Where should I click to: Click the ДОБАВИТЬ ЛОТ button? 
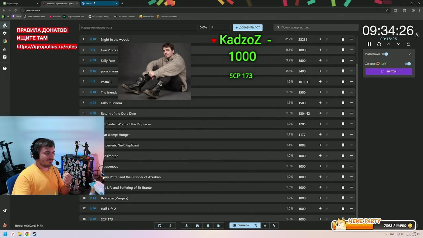248,27
